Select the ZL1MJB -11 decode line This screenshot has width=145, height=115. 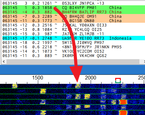click(x=74, y=34)
